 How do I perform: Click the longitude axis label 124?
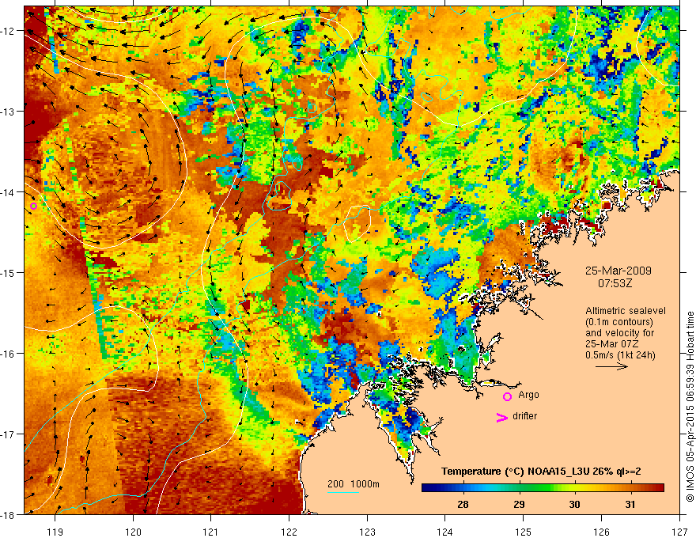tap(445, 532)
